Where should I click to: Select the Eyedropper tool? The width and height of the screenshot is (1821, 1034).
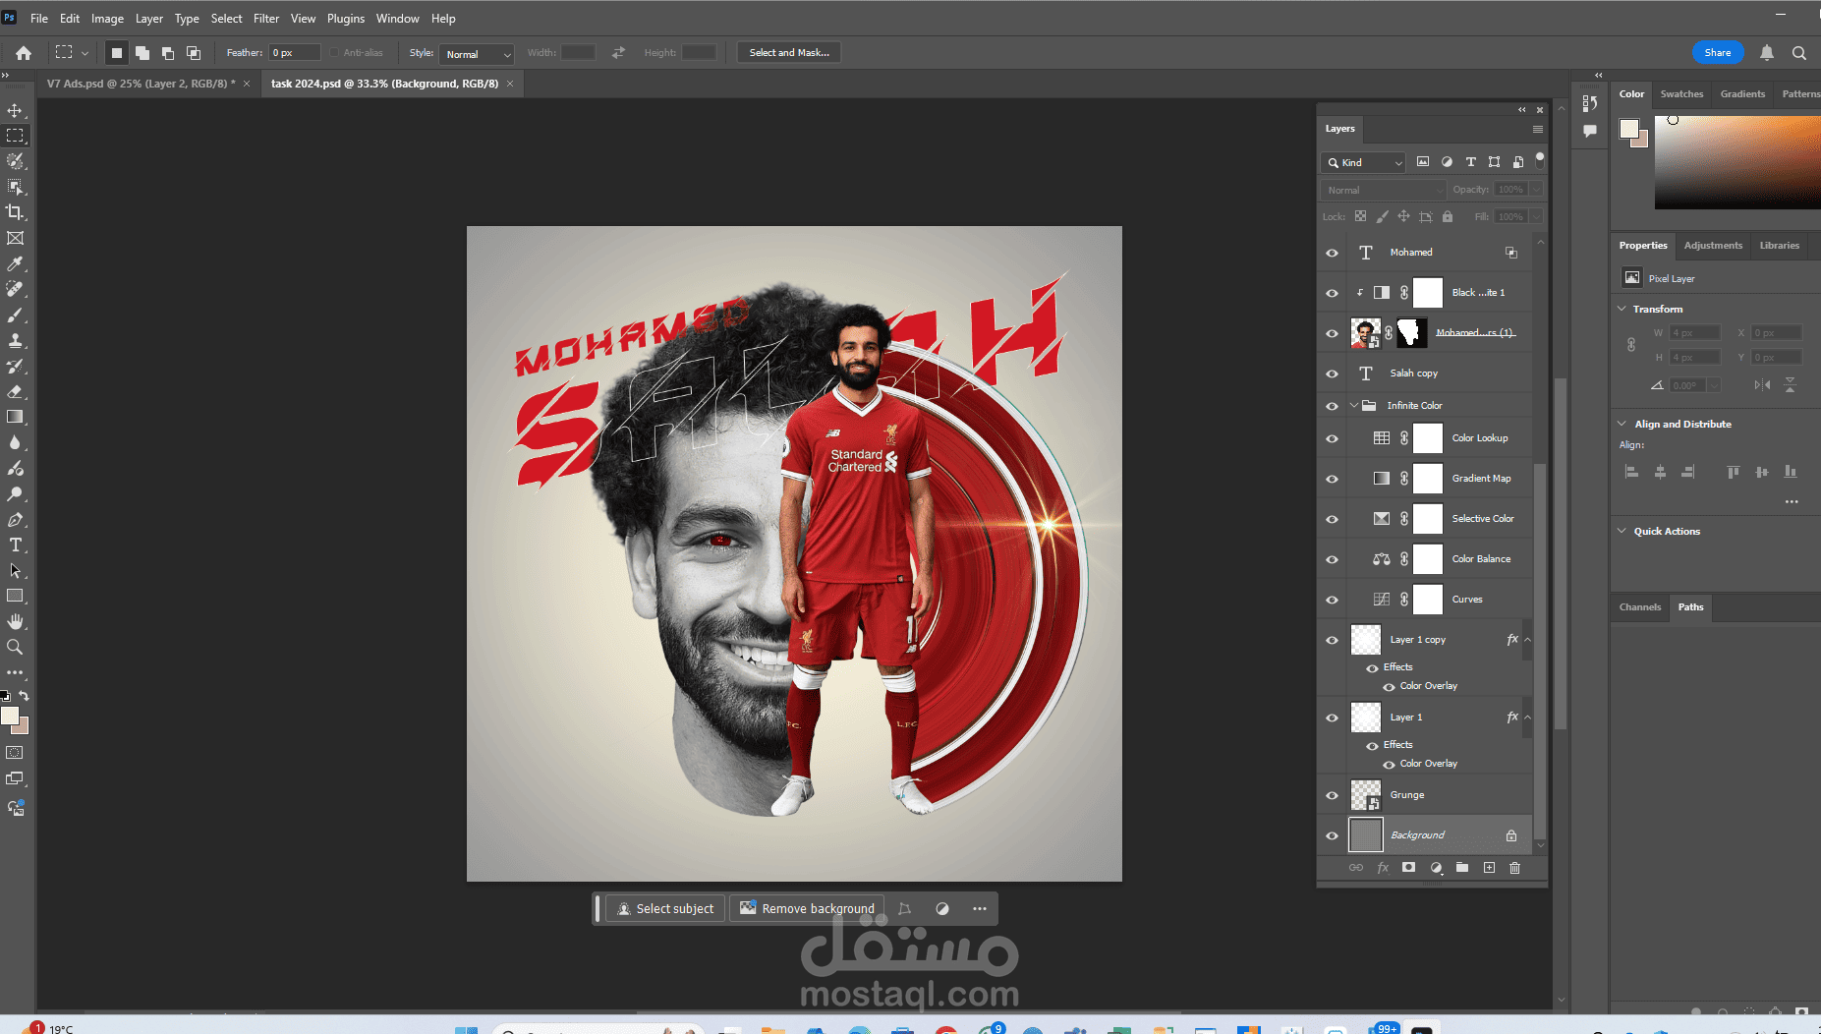15,263
